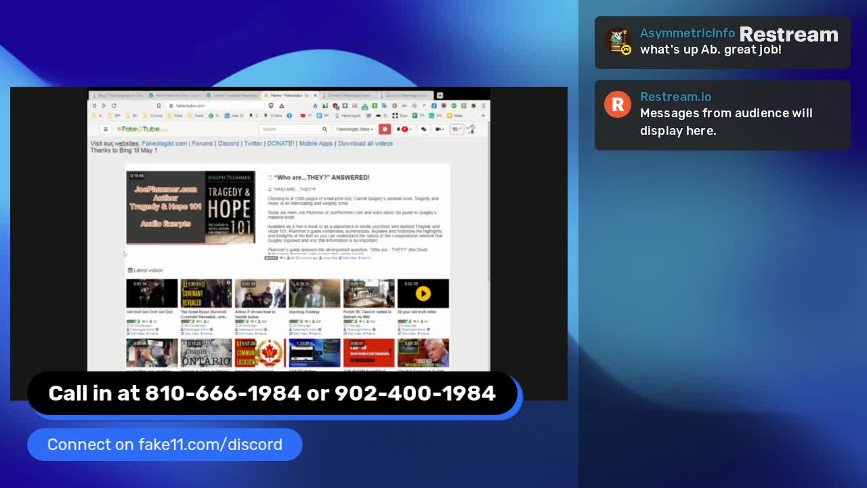Reload the page with refresh icon
Image resolution: width=867 pixels, height=488 pixels.
(x=114, y=106)
